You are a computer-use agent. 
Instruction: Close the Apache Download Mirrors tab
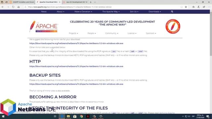pyautogui.click(x=60, y=2)
